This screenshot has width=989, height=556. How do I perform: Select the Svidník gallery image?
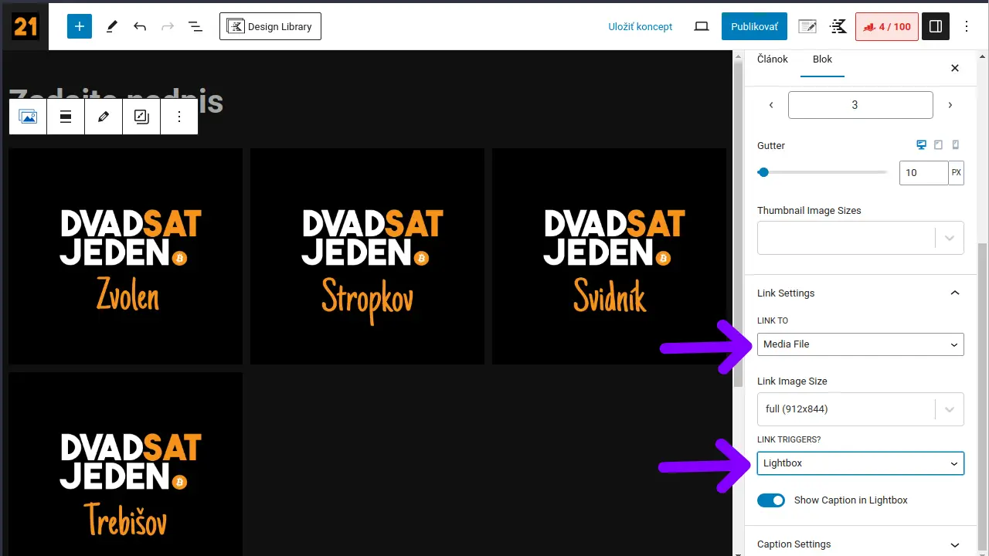(x=609, y=256)
